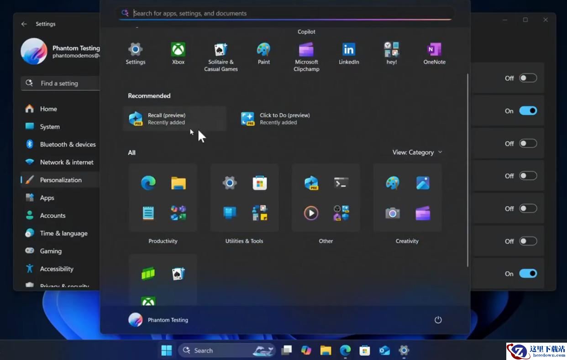Open Accessibility settings page
567x360 pixels.
click(60, 269)
